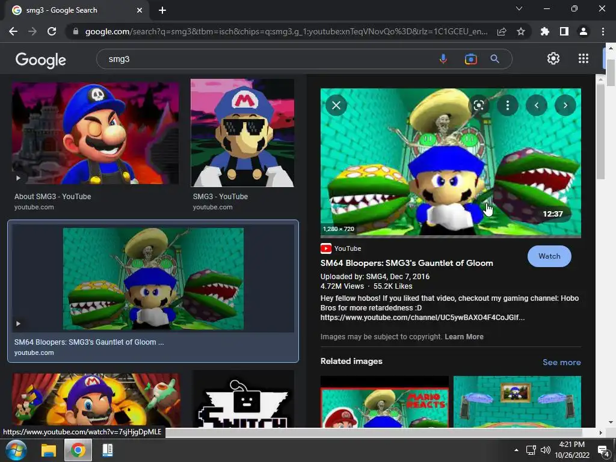Open preview panel more options menu
Image resolution: width=616 pixels, height=462 pixels.
[x=508, y=105]
